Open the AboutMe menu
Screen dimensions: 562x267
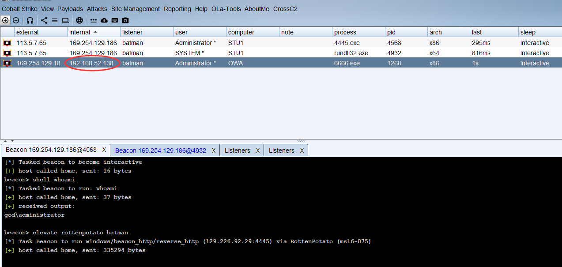click(x=256, y=9)
